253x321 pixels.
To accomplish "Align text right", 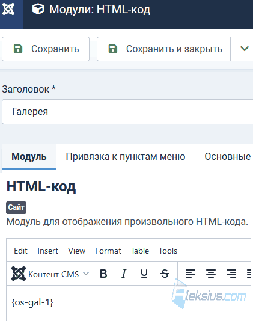I will pyautogui.click(x=231, y=274).
